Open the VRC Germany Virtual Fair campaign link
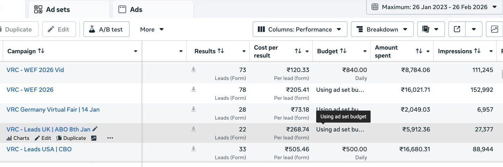The width and height of the screenshot is (503, 167). coord(53,110)
